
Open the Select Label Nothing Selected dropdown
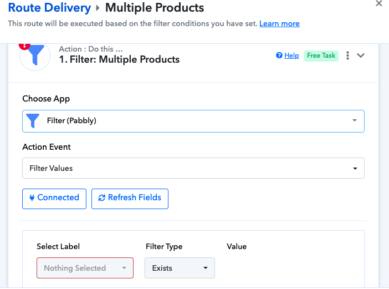coord(85,268)
